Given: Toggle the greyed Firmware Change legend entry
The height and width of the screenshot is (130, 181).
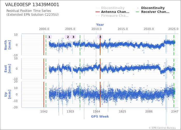Looking at the screenshot, I should (x=112, y=16).
